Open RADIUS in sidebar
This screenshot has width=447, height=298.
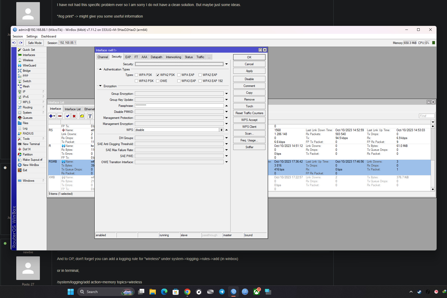coord(28,134)
